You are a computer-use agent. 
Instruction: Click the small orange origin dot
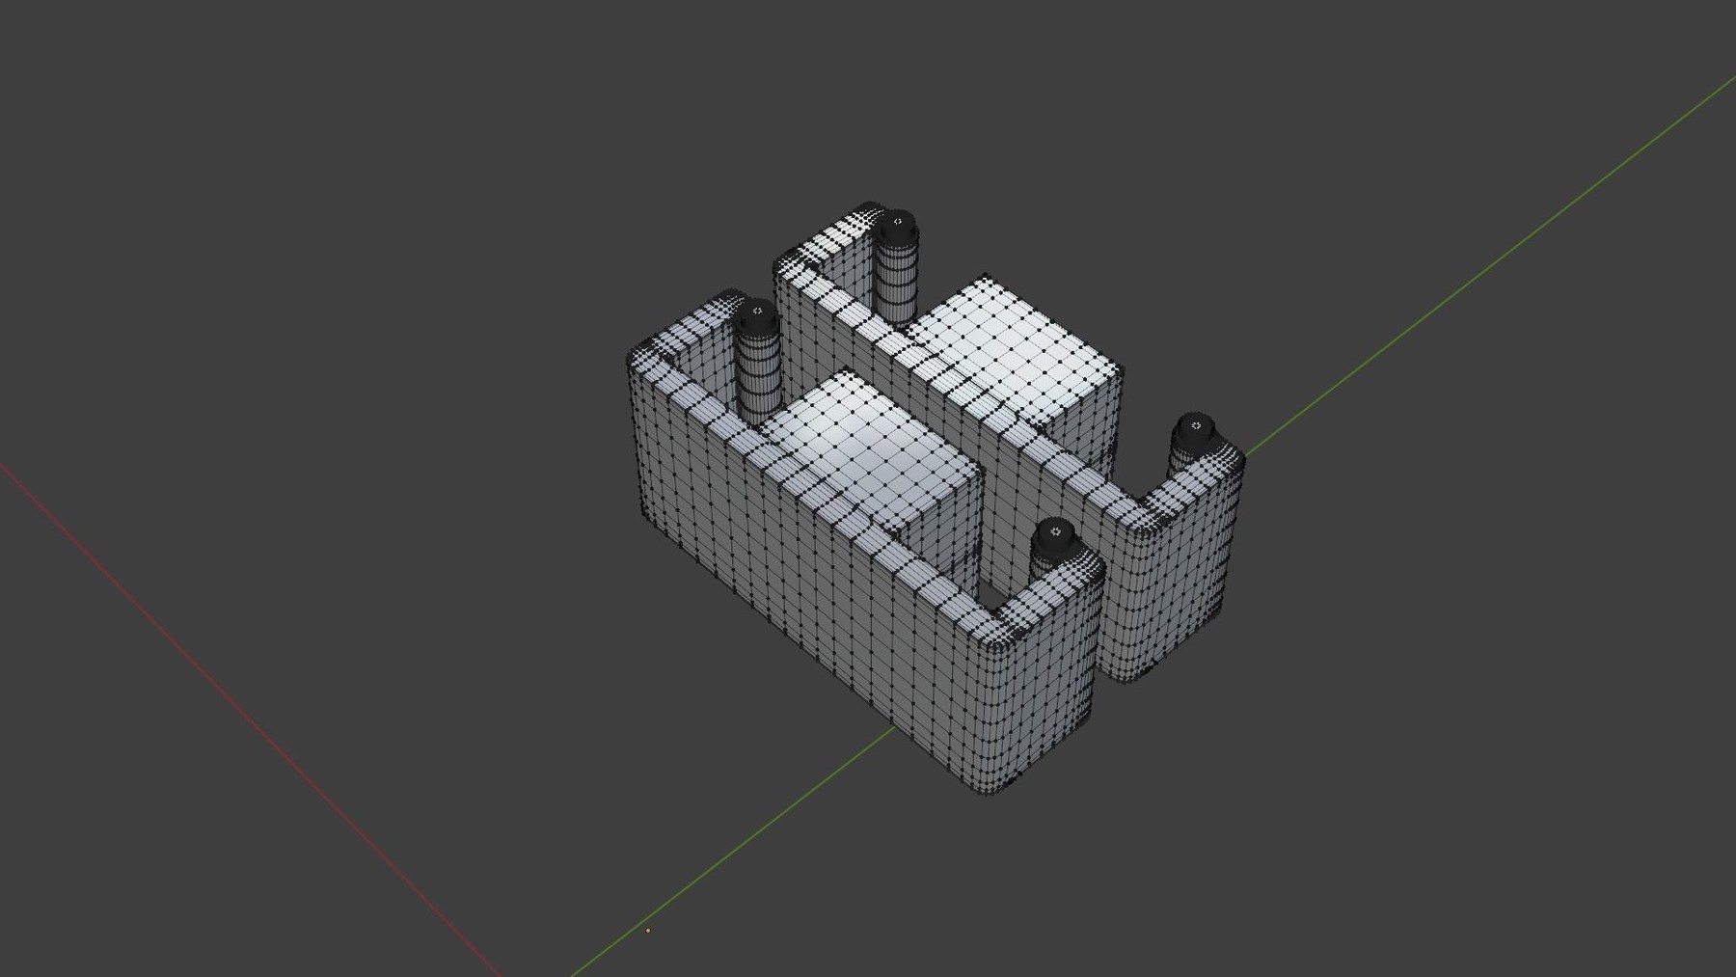(648, 931)
